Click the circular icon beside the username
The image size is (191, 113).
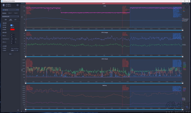click(10, 5)
